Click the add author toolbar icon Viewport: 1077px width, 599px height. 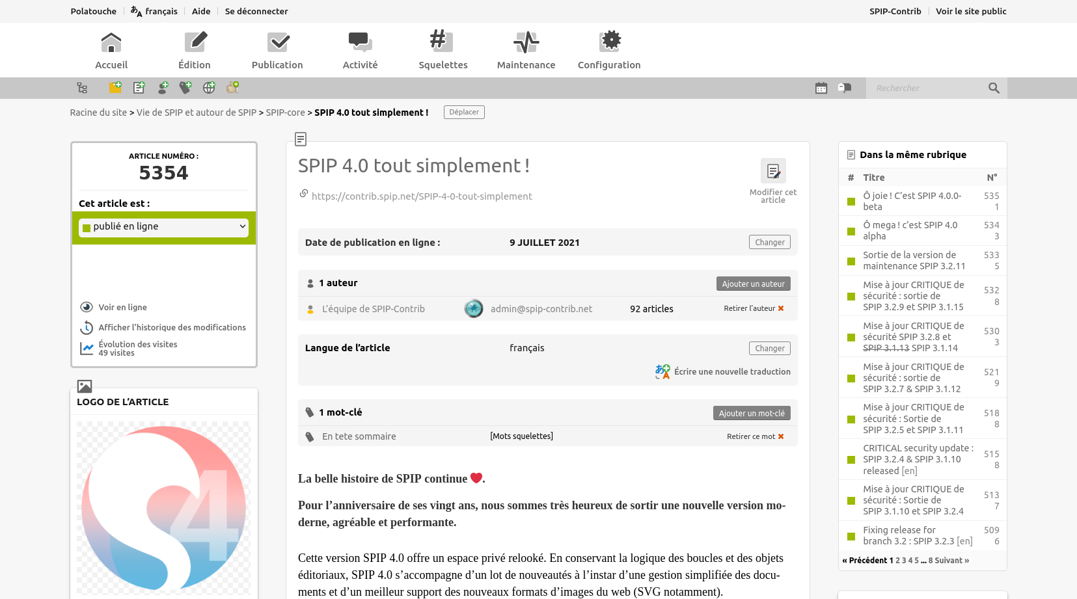coord(163,87)
